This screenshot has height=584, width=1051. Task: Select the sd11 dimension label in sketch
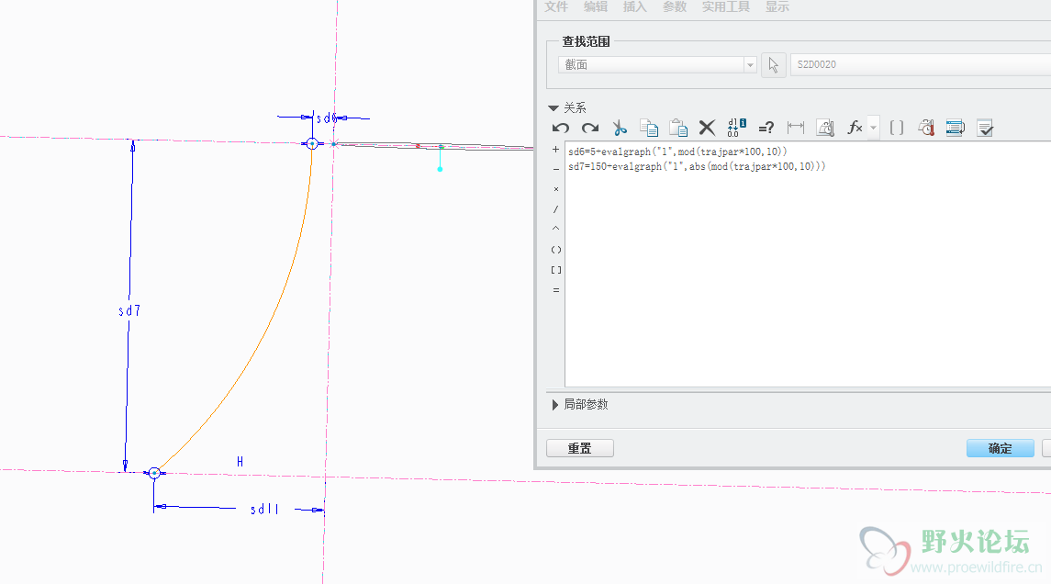[264, 510]
